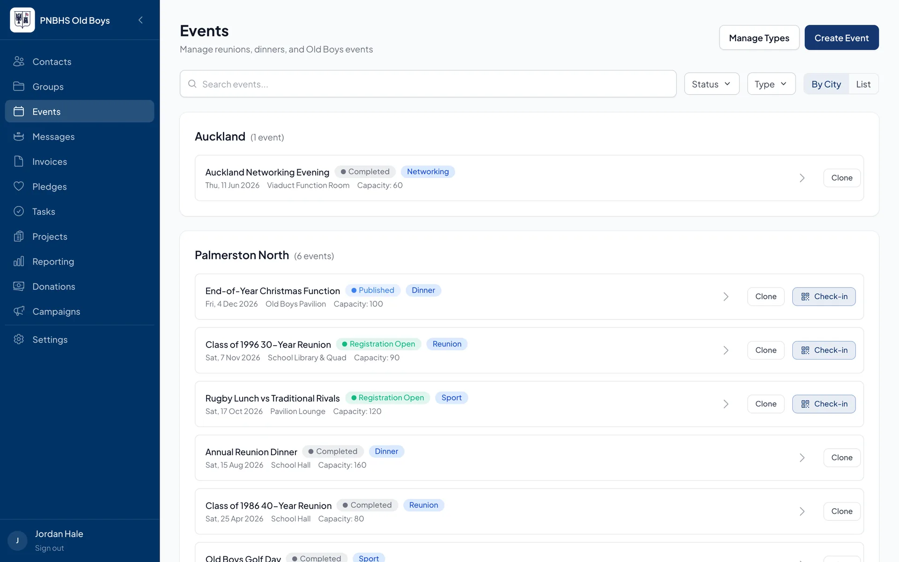Click the Settings gear icon
The width and height of the screenshot is (899, 562).
pos(19,339)
